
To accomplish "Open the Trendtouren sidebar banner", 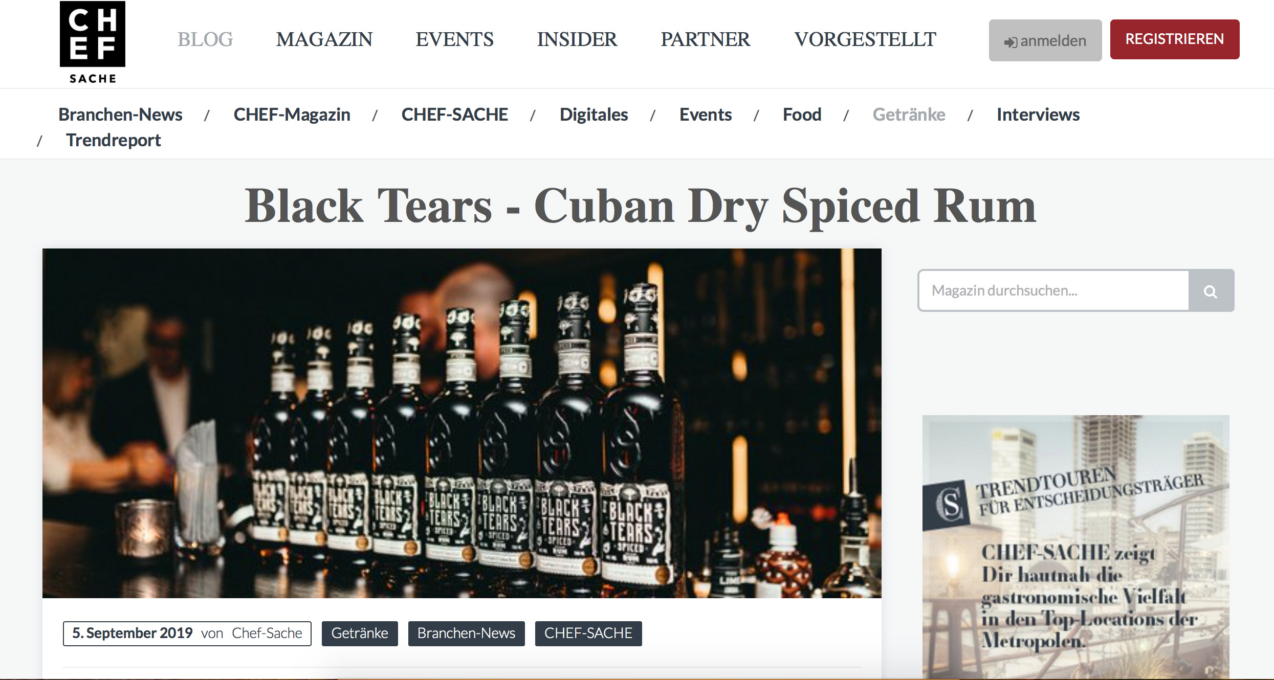I will pyautogui.click(x=1075, y=547).
